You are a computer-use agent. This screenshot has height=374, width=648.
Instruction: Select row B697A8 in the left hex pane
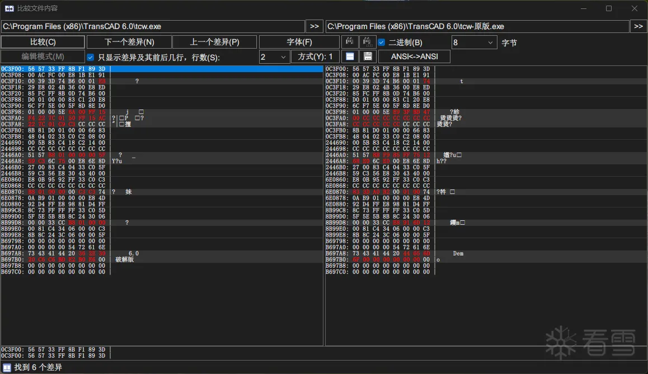tap(162, 253)
